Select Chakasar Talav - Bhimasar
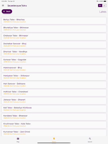Image resolution: width=108 pixels, height=144 pixels. (54, 37)
